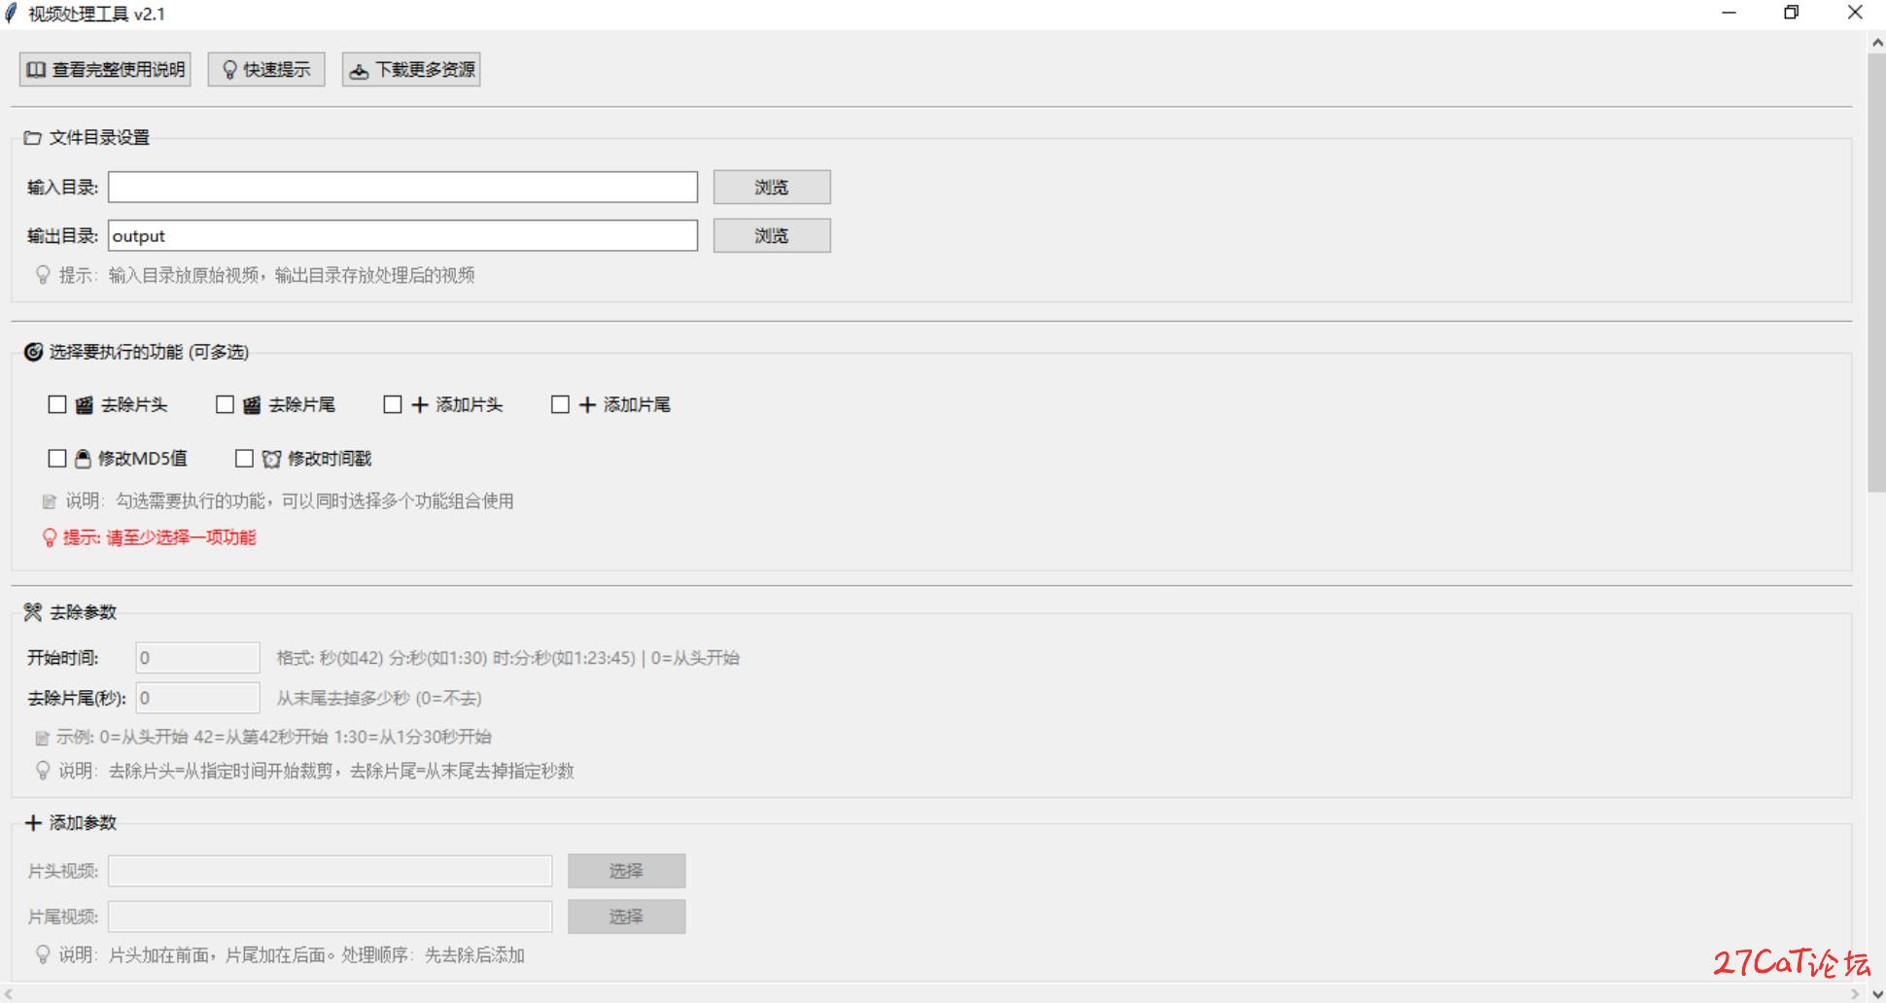Click the right arrow of horizontal scrollbar

tap(1856, 994)
